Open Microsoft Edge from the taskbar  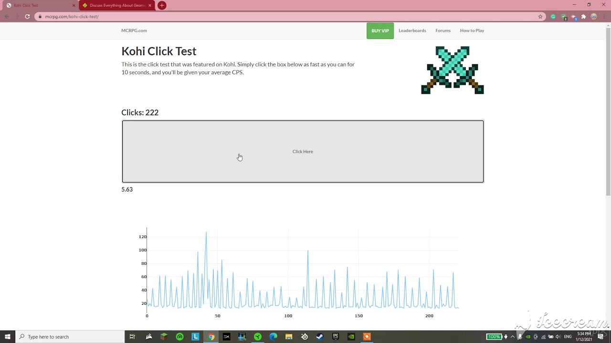click(x=273, y=337)
